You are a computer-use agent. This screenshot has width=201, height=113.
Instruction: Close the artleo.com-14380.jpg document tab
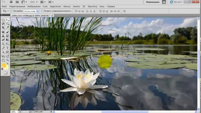coord(52,15)
